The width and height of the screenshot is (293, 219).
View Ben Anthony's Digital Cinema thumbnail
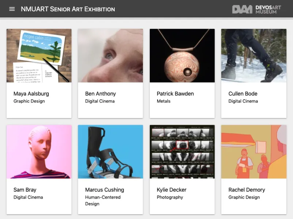click(110, 55)
